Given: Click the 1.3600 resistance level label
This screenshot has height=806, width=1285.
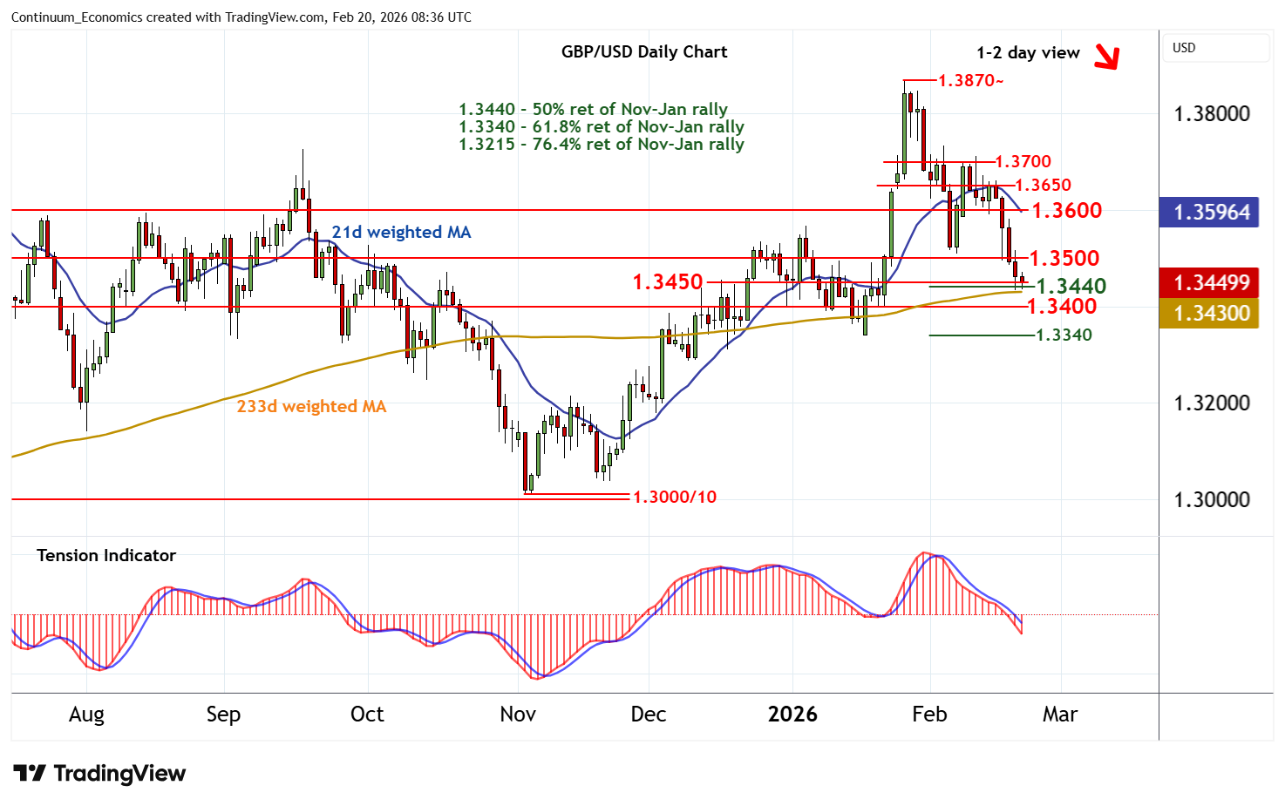Looking at the screenshot, I should coord(1066,210).
